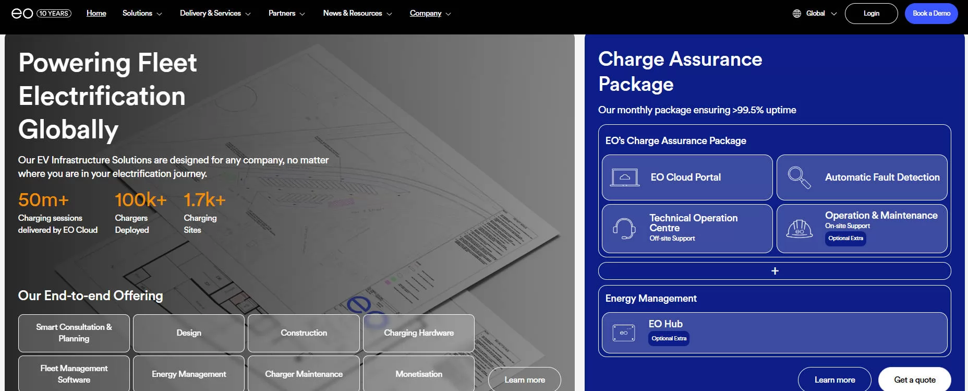Go to the Home nav link

pos(96,14)
